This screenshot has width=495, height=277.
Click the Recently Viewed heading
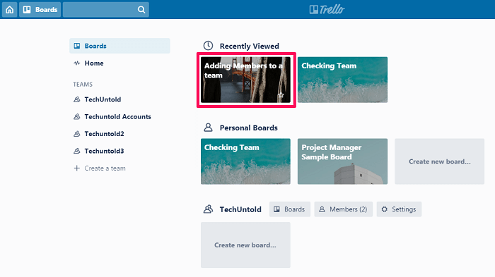[x=250, y=47]
